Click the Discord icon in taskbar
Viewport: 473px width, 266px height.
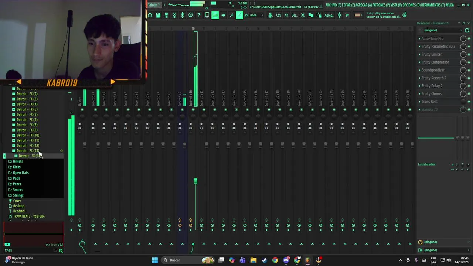(x=286, y=260)
